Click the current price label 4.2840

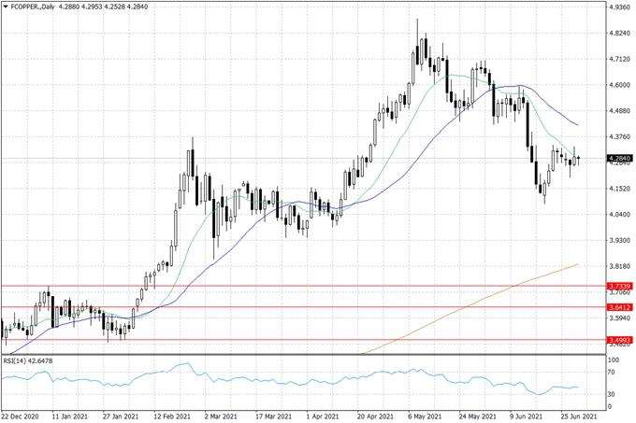coord(619,158)
